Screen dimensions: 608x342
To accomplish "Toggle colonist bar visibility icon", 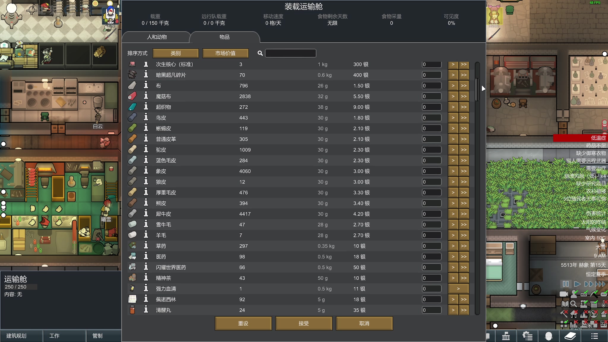I will click(x=574, y=294).
